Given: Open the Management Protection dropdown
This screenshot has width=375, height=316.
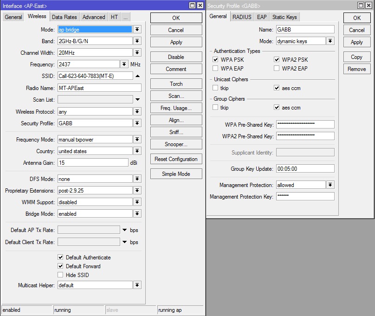Looking at the screenshot, I should point(330,184).
